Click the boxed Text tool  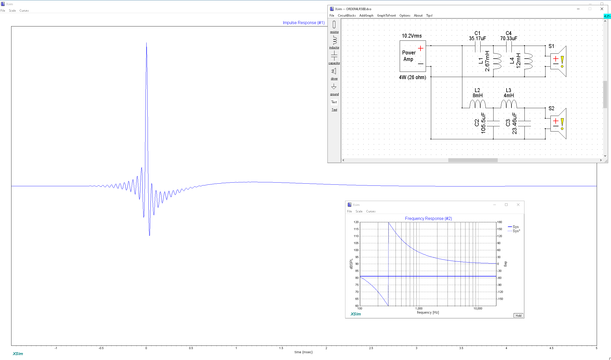click(334, 102)
